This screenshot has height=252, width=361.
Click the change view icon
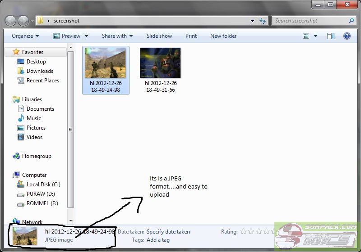click(x=306, y=36)
